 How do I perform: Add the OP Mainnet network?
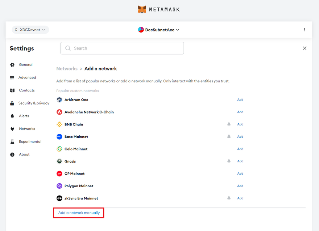pyautogui.click(x=240, y=174)
